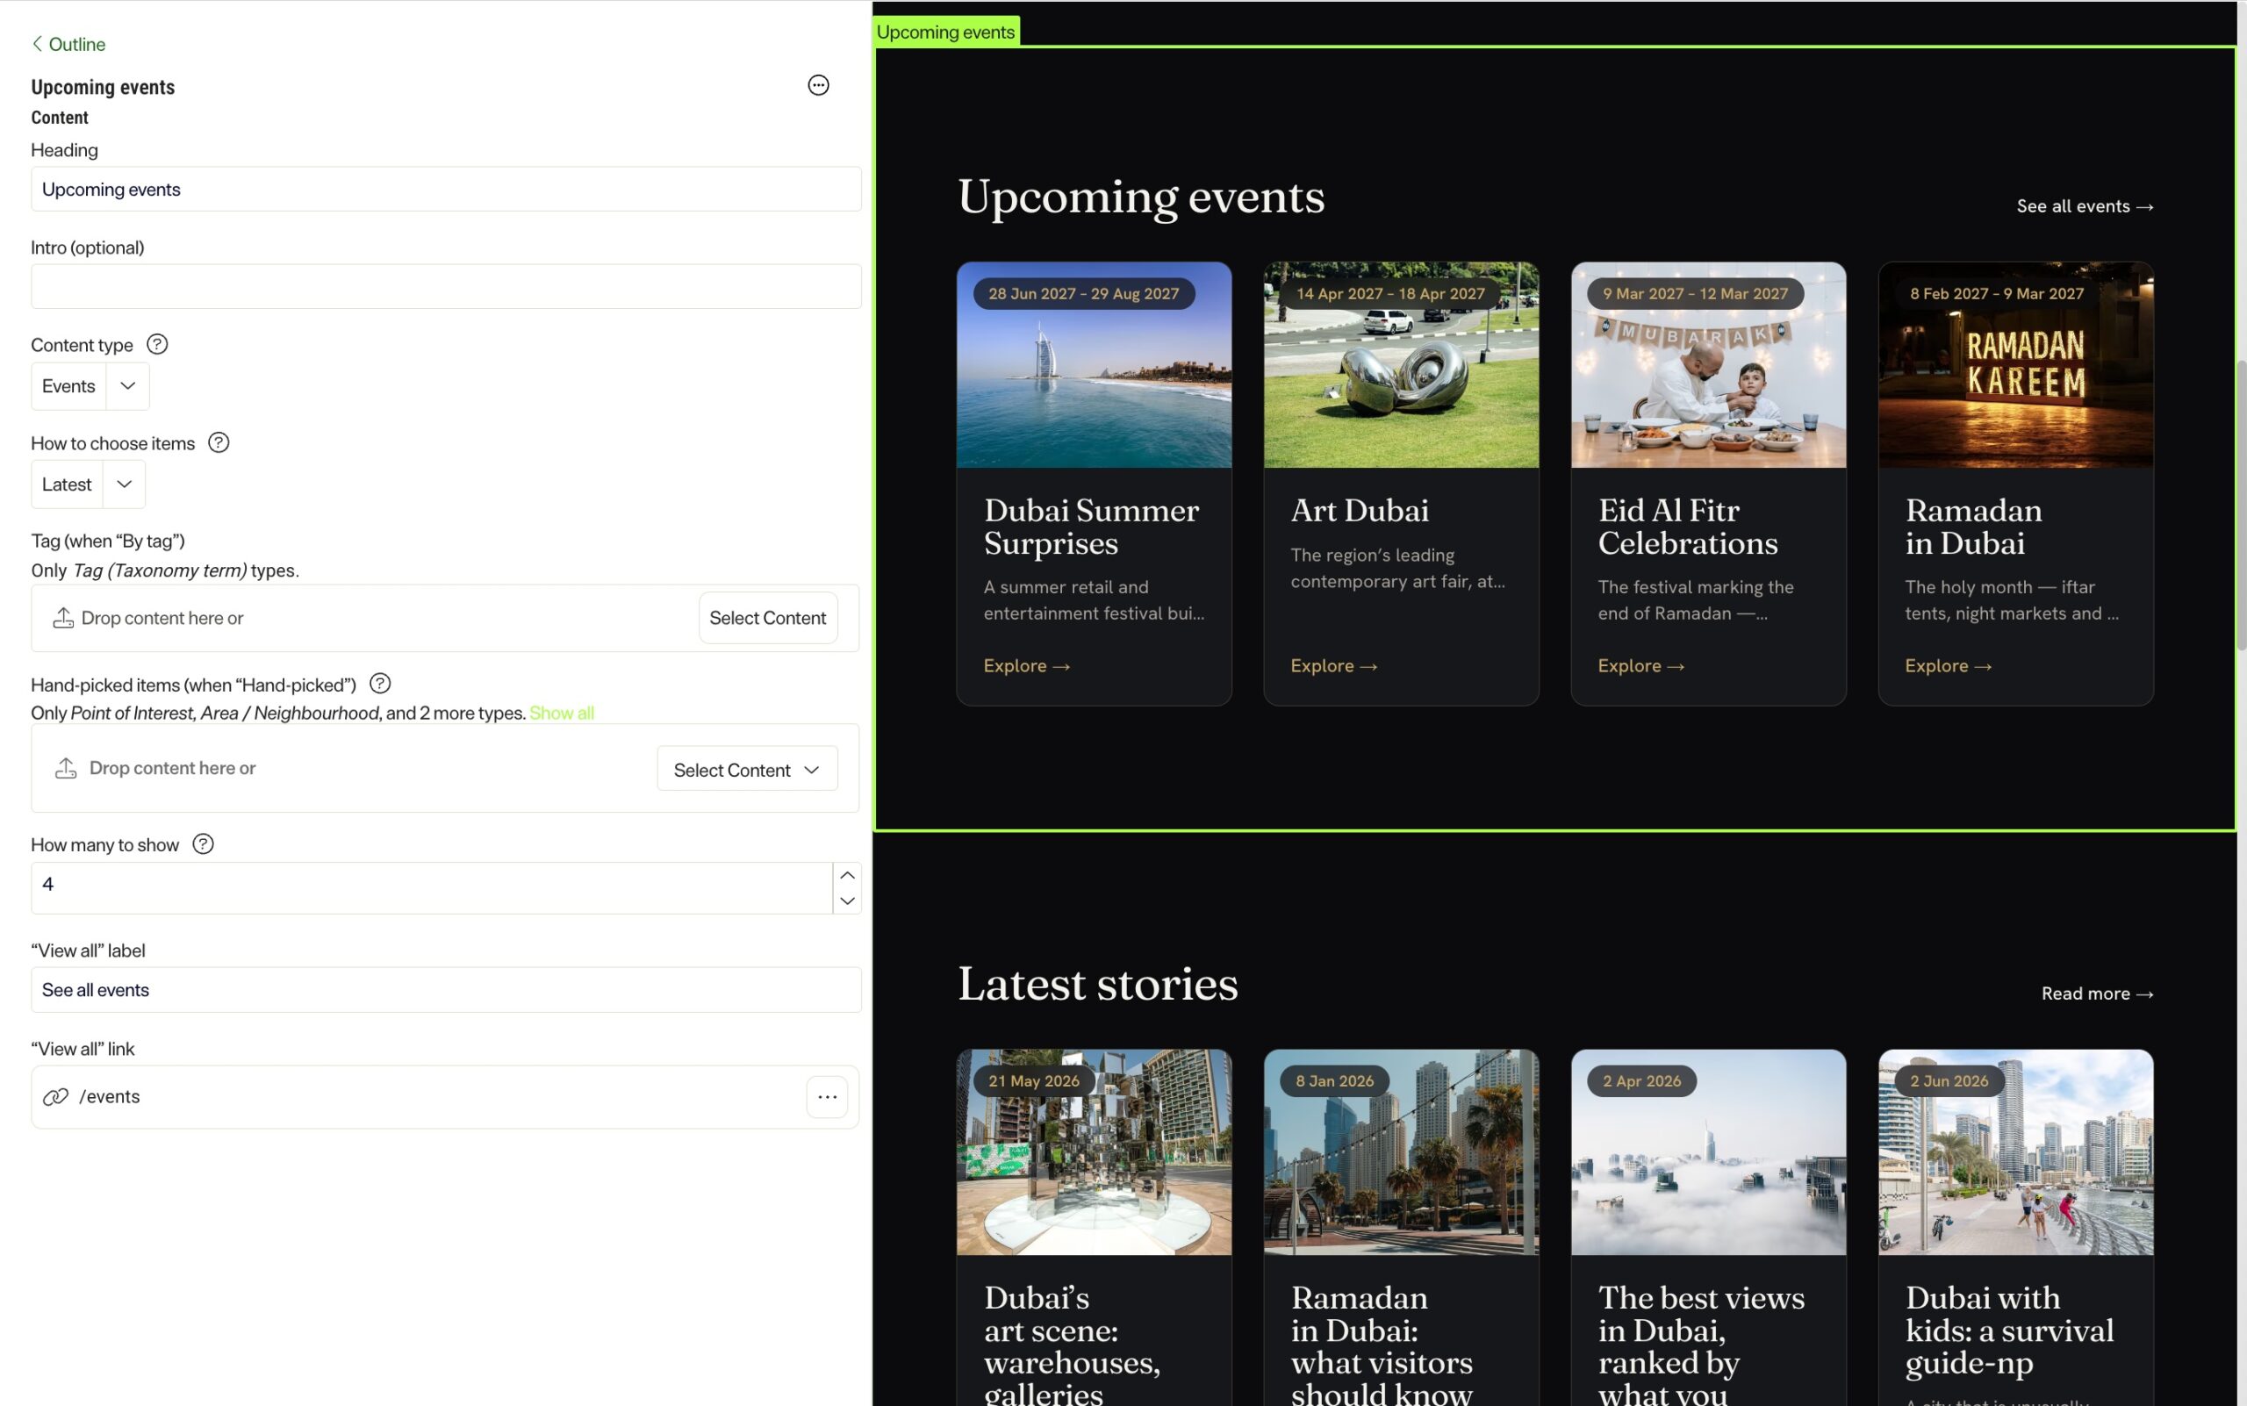Click the Dubai Summer Surprises title
2247x1406 pixels.
click(x=1091, y=527)
